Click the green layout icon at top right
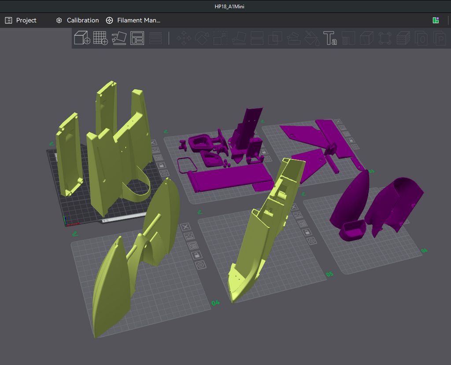This screenshot has width=451, height=365. click(436, 20)
